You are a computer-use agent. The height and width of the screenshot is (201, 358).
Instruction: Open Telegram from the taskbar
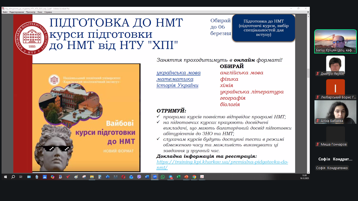click(x=170, y=177)
